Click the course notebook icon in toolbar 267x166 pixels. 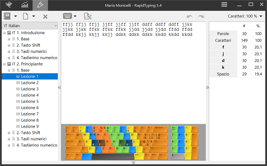pos(7,16)
